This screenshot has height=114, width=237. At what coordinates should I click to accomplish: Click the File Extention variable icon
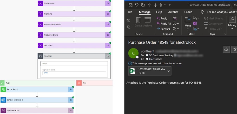point(40,3)
